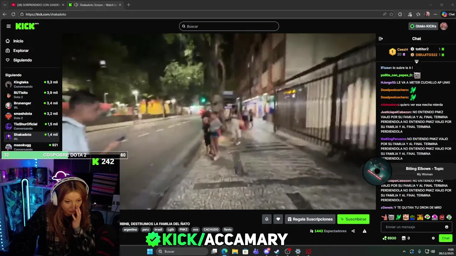
Task: Open browser tab search dropdown
Action: pos(5,5)
